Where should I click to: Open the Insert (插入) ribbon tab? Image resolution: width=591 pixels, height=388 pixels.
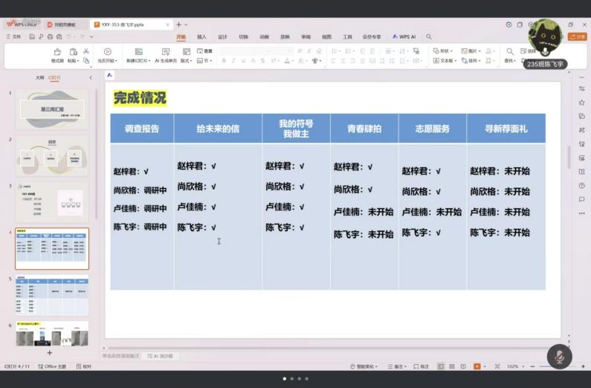coord(201,36)
